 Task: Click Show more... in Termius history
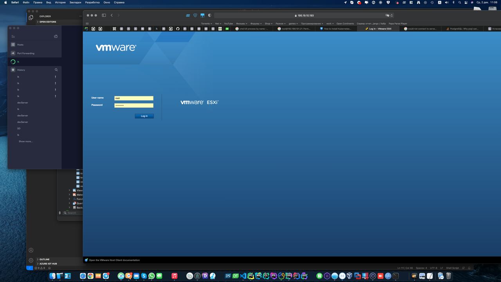[26, 141]
